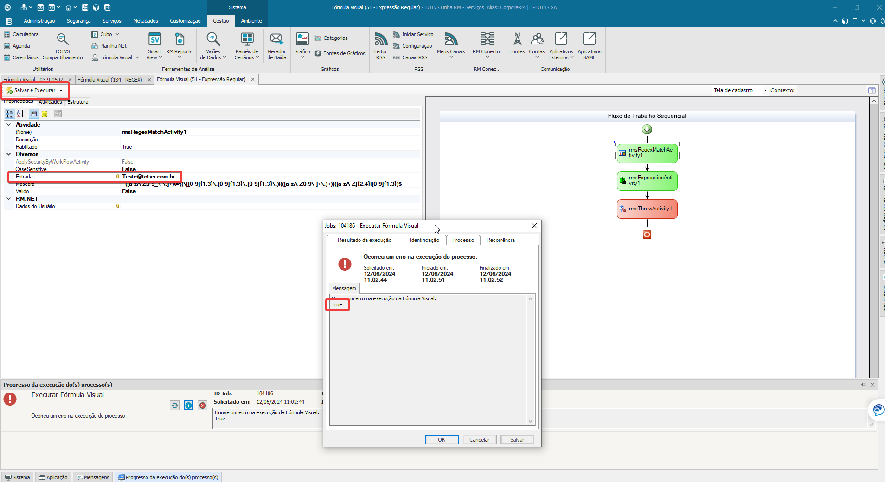Switch to Estrutura tab
Image resolution: width=885 pixels, height=482 pixels.
point(77,102)
